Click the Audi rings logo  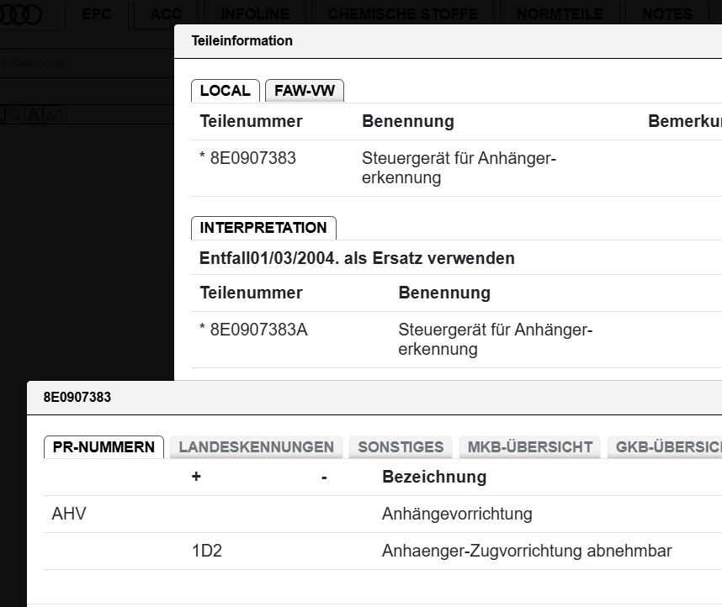(x=19, y=14)
